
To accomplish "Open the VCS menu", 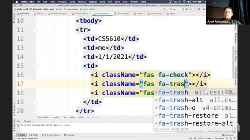I will tap(125, 2).
